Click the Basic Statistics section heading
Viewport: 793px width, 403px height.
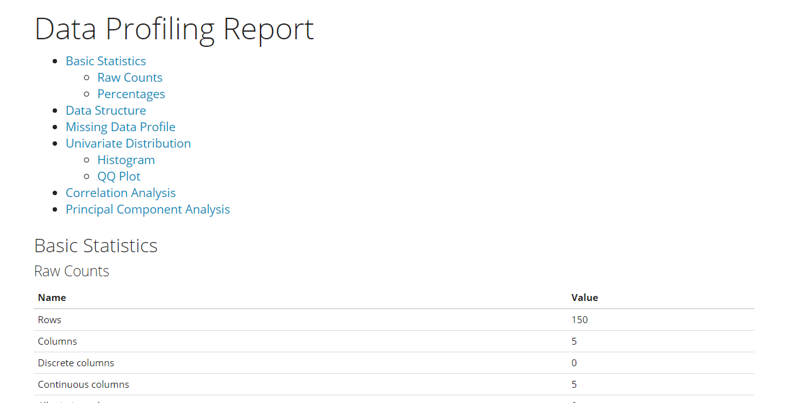(96, 246)
